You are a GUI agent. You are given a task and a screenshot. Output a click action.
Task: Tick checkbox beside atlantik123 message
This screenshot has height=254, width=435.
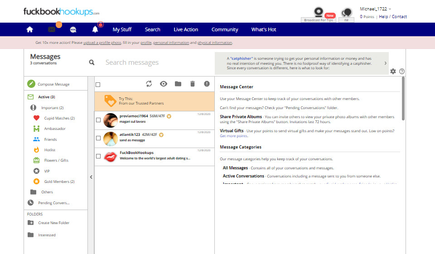tap(98, 138)
